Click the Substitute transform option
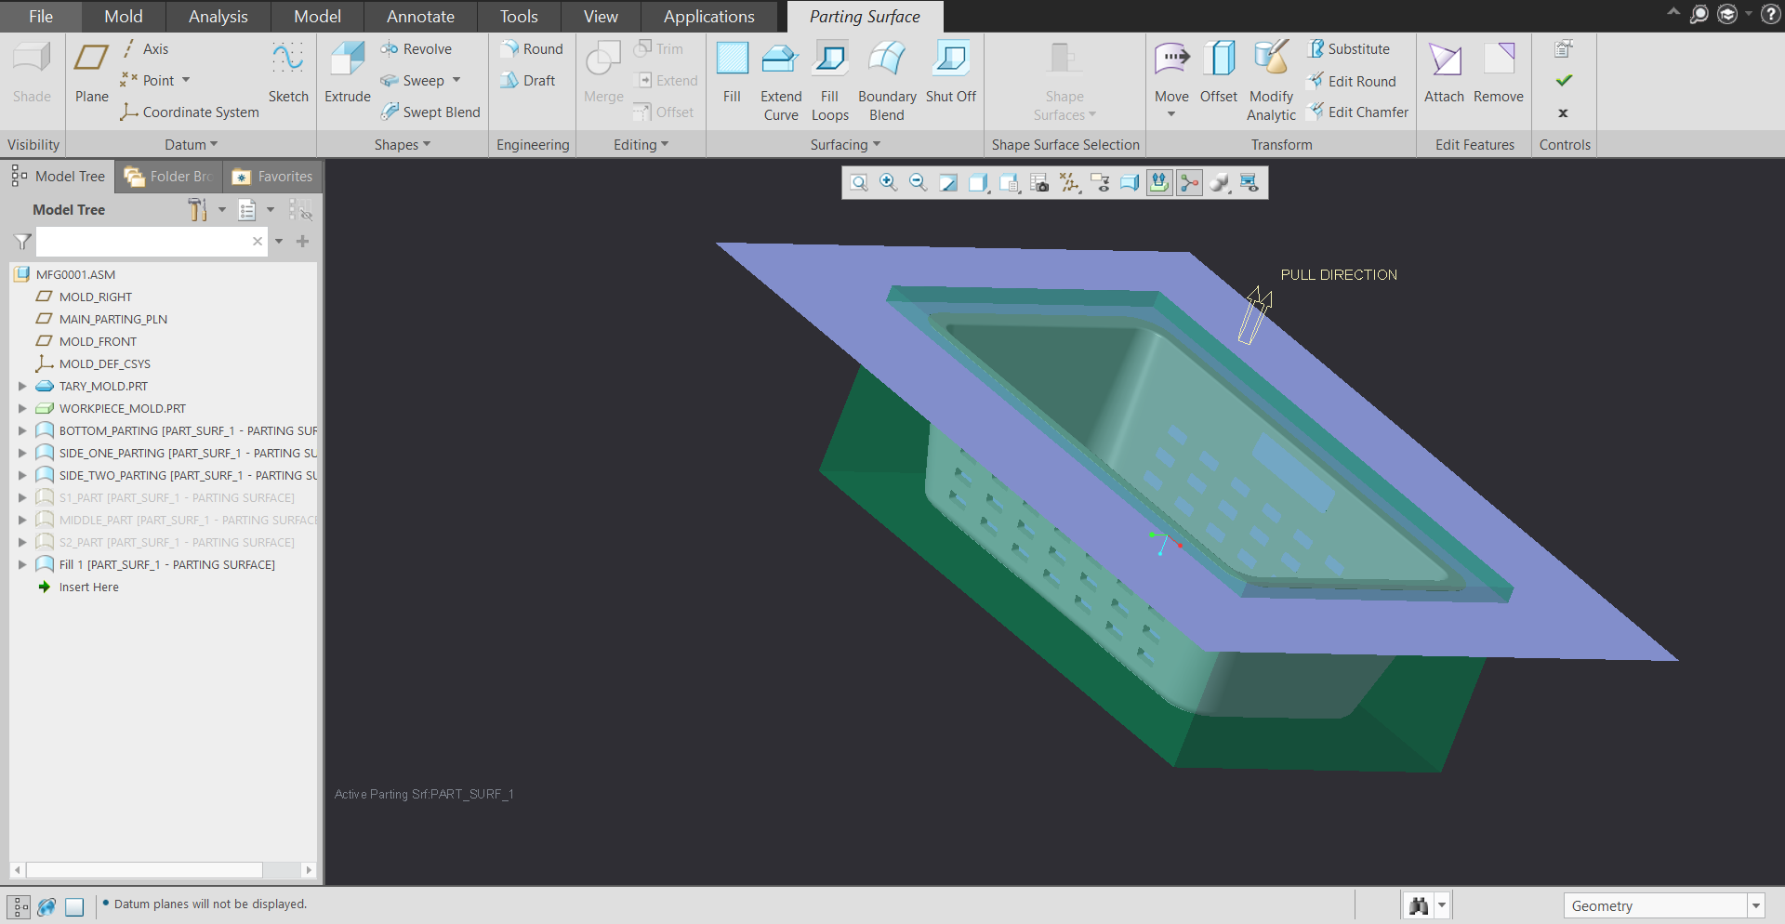Screen dimensions: 1785x924 1349,49
